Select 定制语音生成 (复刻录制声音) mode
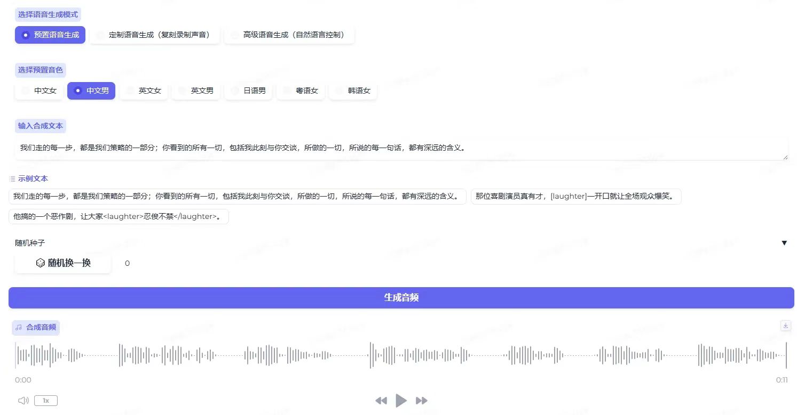797x415 pixels. pyautogui.click(x=155, y=35)
